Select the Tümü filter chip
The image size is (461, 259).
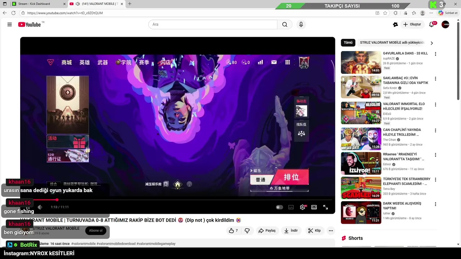tap(348, 42)
